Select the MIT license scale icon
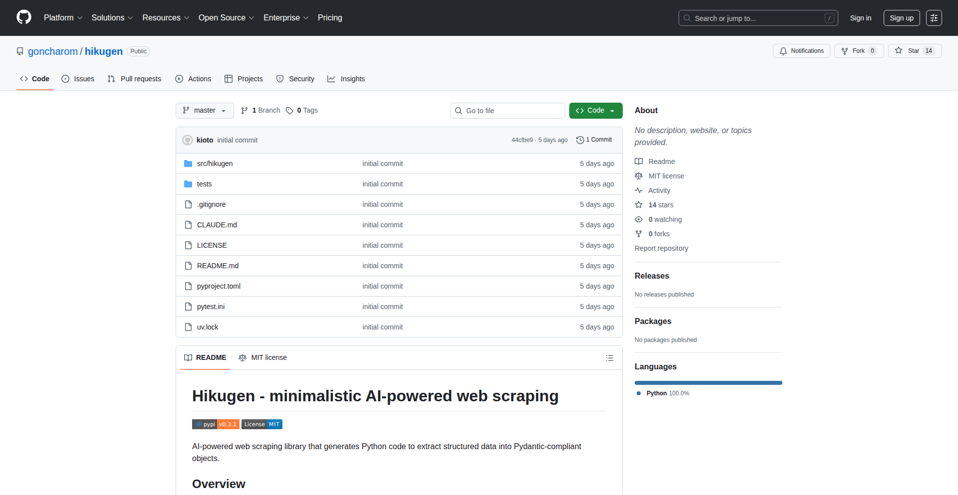Image resolution: width=958 pixels, height=495 pixels. click(639, 175)
